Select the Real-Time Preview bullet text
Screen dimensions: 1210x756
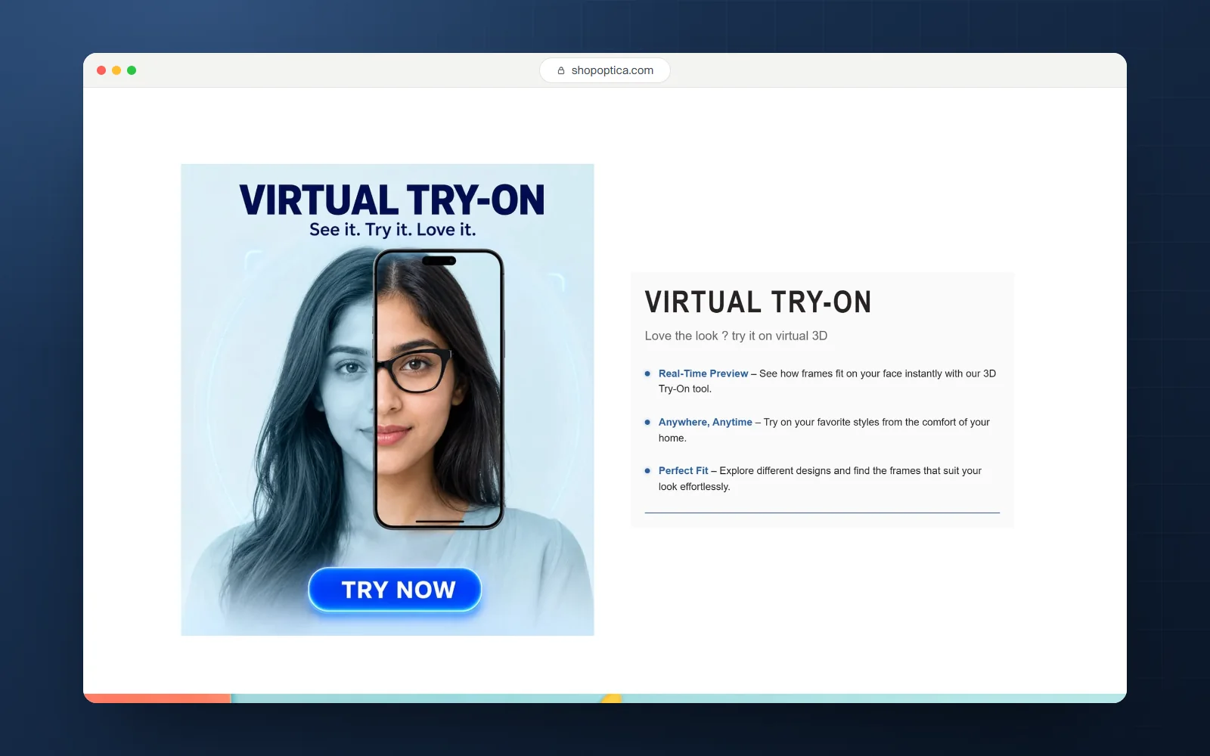pyautogui.click(x=827, y=381)
